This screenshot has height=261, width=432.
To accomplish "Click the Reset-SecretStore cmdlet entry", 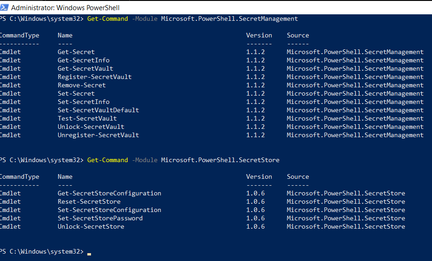I will 89,202.
